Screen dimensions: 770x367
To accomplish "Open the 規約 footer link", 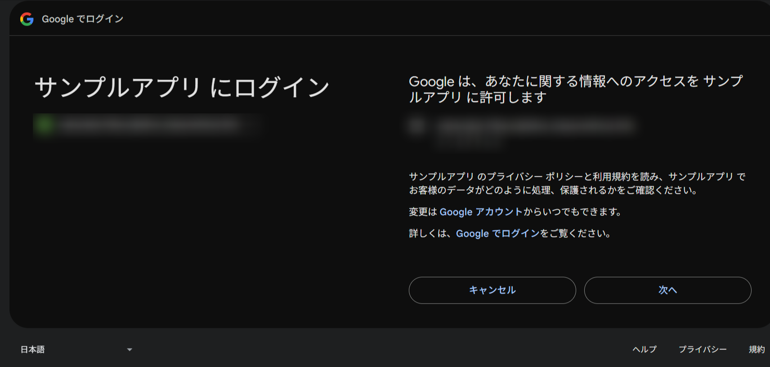I will tap(757, 349).
